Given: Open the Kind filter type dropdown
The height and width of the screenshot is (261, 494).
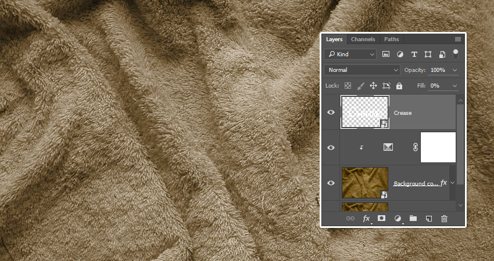Looking at the screenshot, I should [351, 54].
